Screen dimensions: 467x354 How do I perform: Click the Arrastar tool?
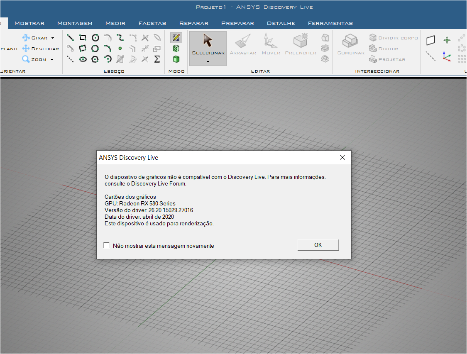tap(243, 45)
